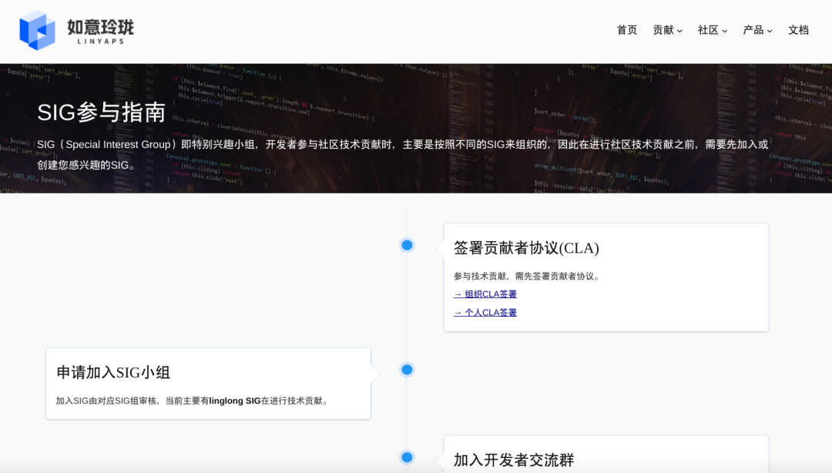
Task: Open the 文档 docs menu item
Action: point(798,30)
